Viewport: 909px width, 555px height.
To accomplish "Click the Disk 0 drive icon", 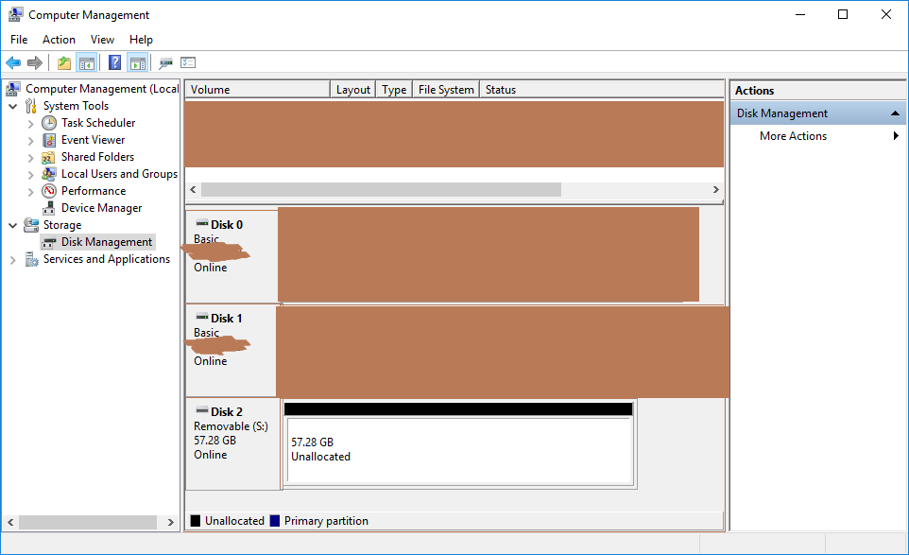I will pyautogui.click(x=202, y=223).
